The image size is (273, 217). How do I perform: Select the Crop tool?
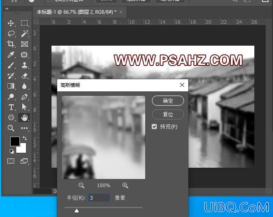(x=11, y=44)
